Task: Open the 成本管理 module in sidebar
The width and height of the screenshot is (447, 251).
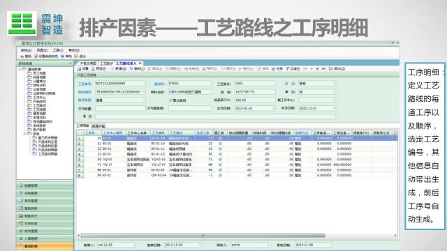Action: tap(45, 231)
